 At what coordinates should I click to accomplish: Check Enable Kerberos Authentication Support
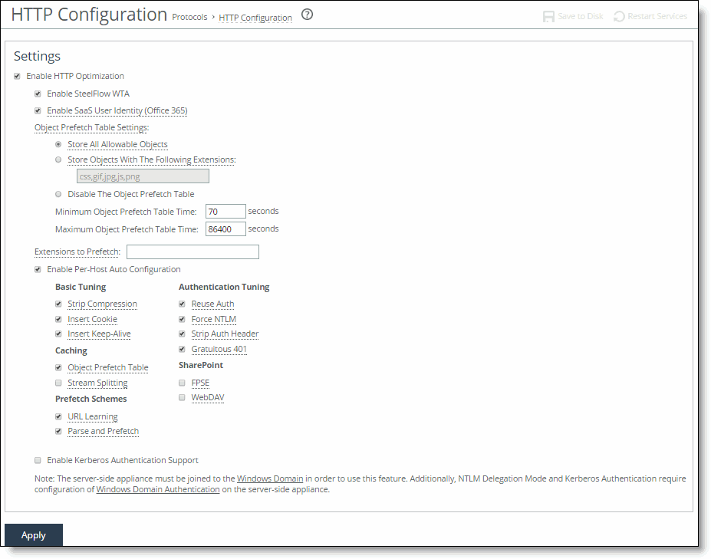tap(38, 460)
